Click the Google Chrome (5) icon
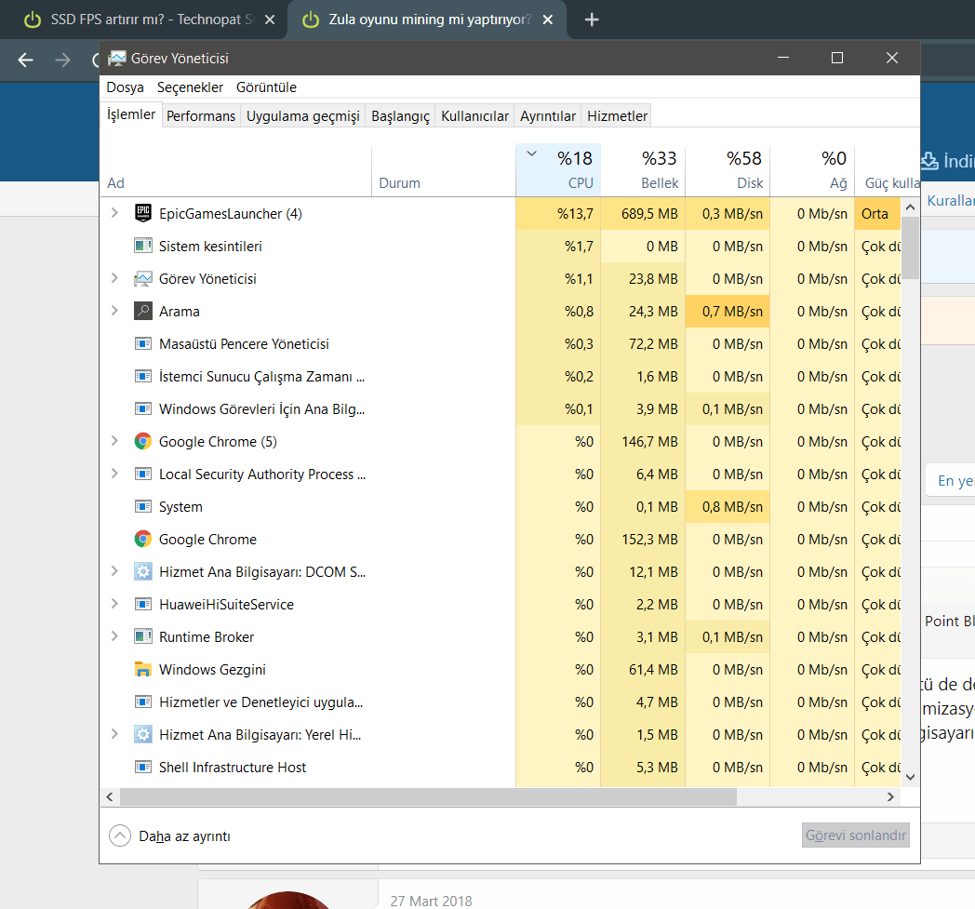This screenshot has width=975, height=909. coord(143,441)
